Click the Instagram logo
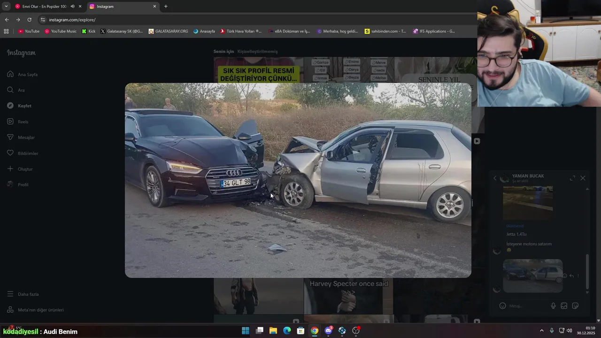 [21, 53]
